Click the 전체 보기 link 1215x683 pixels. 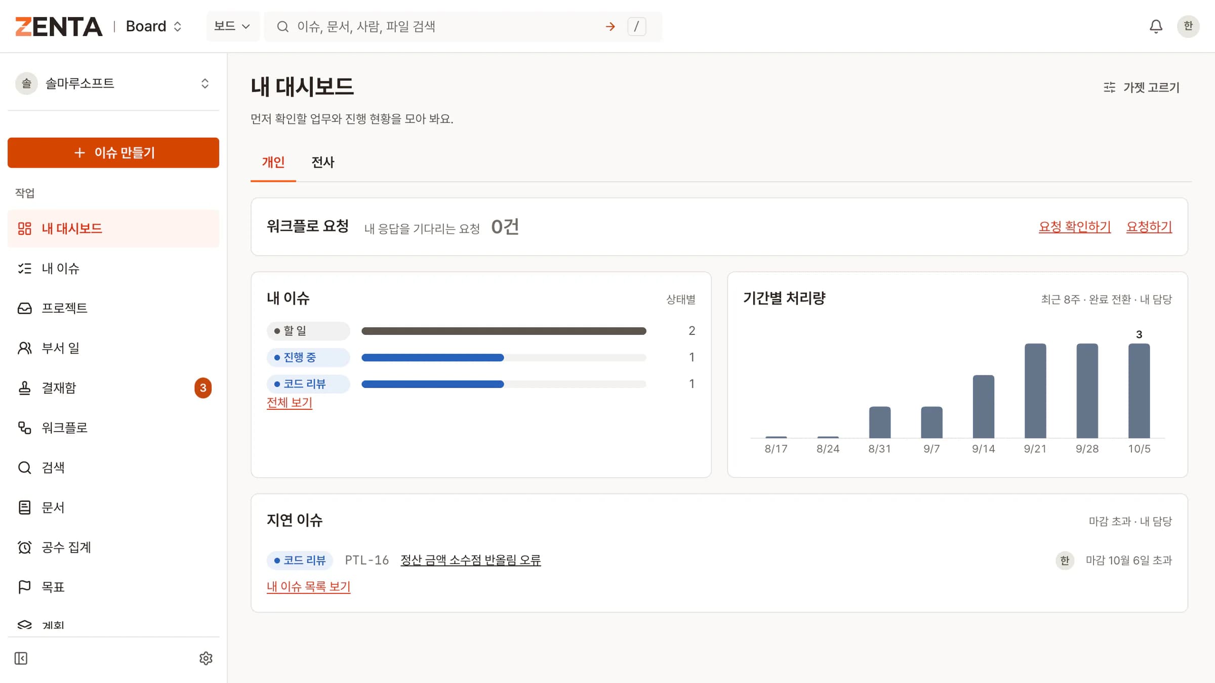[290, 402]
